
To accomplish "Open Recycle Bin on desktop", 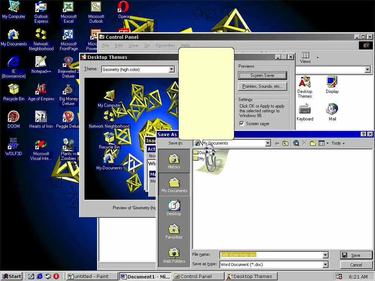I will coord(14,92).
